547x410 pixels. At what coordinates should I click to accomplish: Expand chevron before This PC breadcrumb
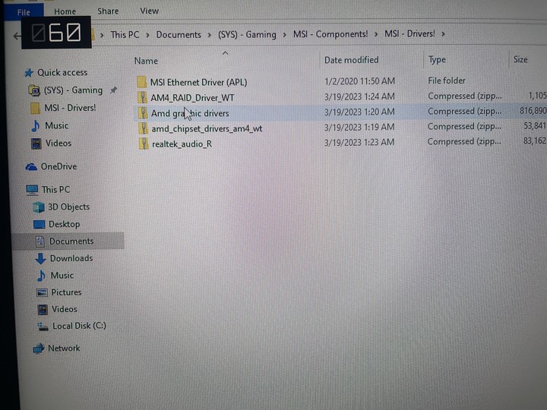pos(102,35)
